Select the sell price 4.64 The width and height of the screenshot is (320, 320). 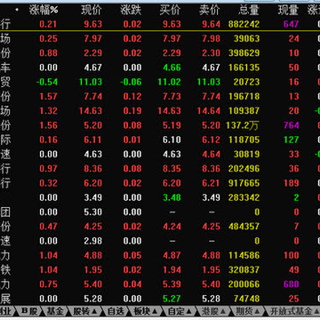point(211,155)
